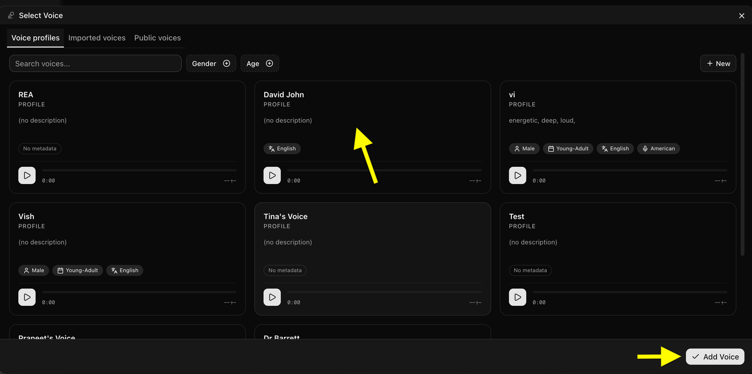The image size is (752, 374).
Task: Play the David John voice sample
Action: click(x=272, y=175)
